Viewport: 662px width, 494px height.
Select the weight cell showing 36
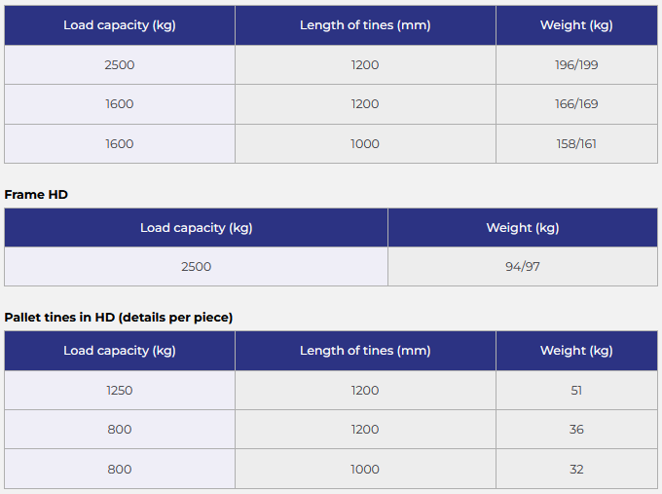pos(576,430)
